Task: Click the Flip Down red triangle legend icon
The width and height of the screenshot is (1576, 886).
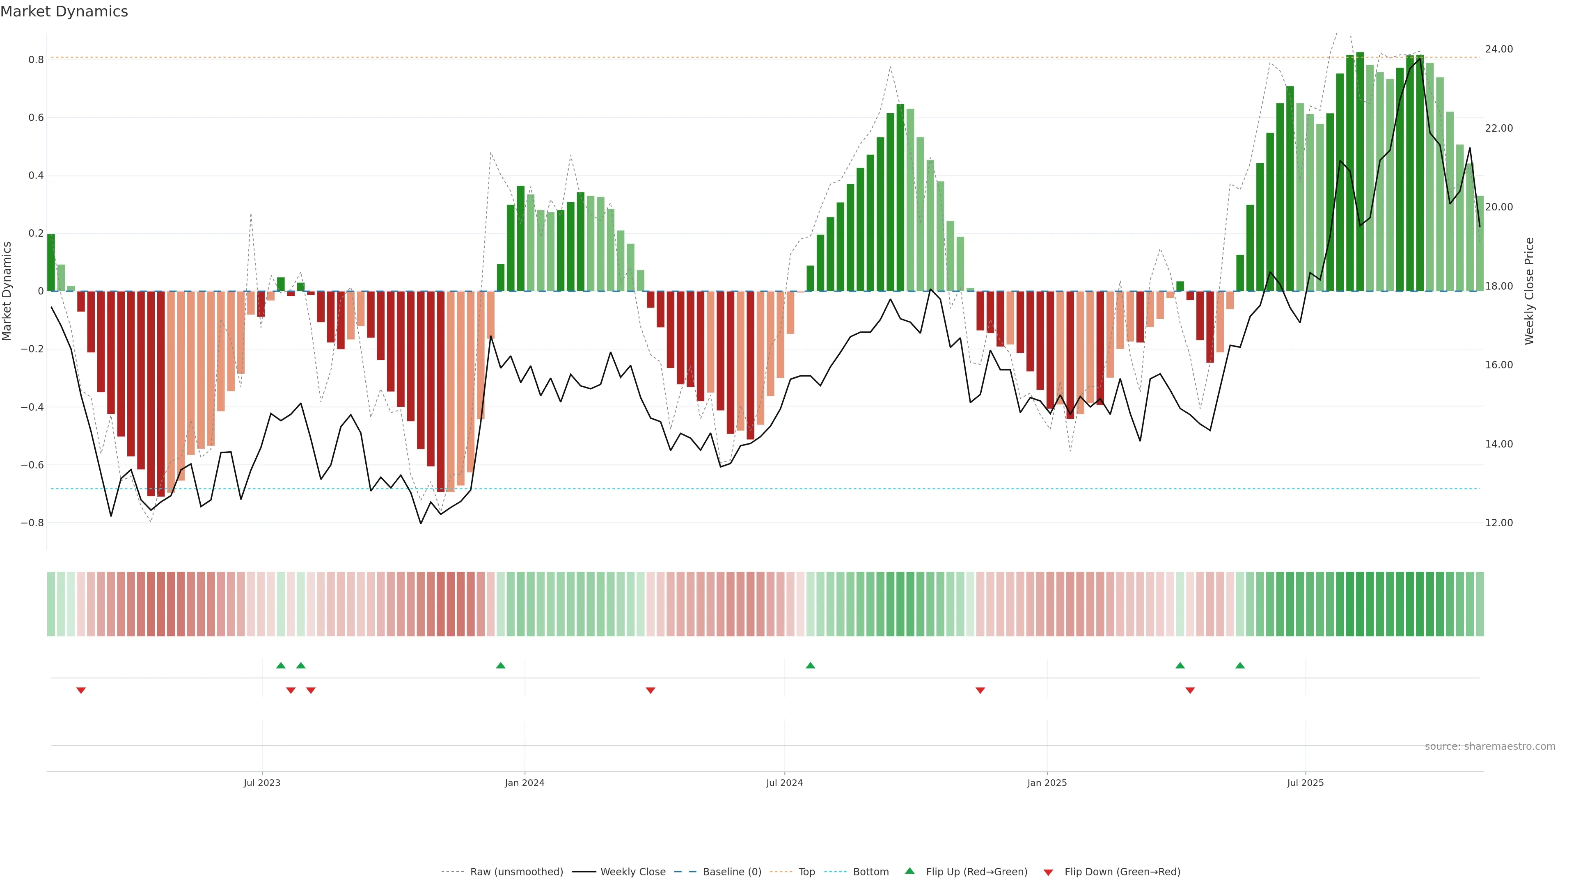Action: [x=1048, y=872]
